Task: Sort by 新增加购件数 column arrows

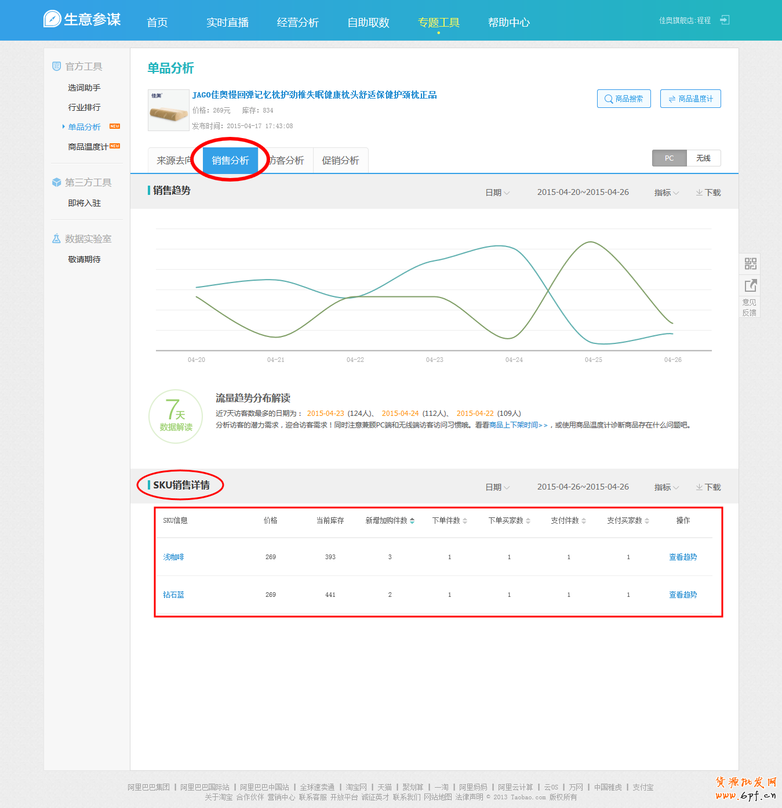Action: [412, 521]
